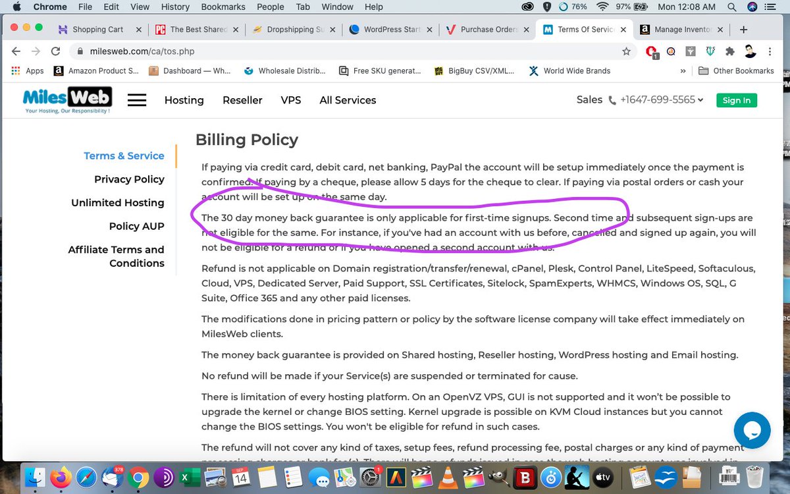The height and width of the screenshot is (494, 790).
Task: Open the hamburger menu beside MilesWeb logo
Action: click(137, 100)
